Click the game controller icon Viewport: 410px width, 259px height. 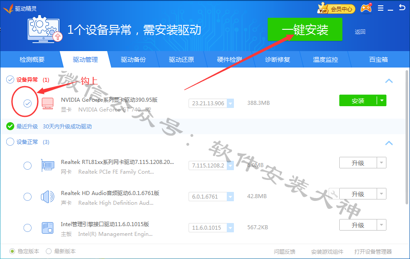pos(366,8)
